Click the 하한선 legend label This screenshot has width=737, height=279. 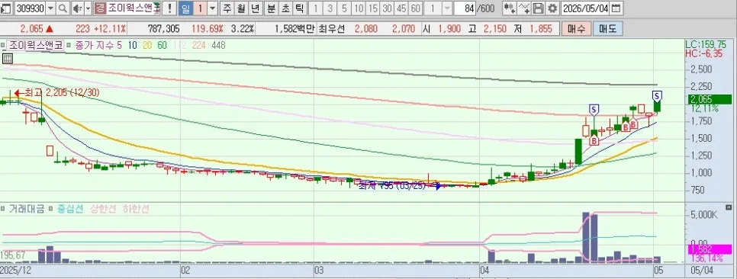click(135, 209)
